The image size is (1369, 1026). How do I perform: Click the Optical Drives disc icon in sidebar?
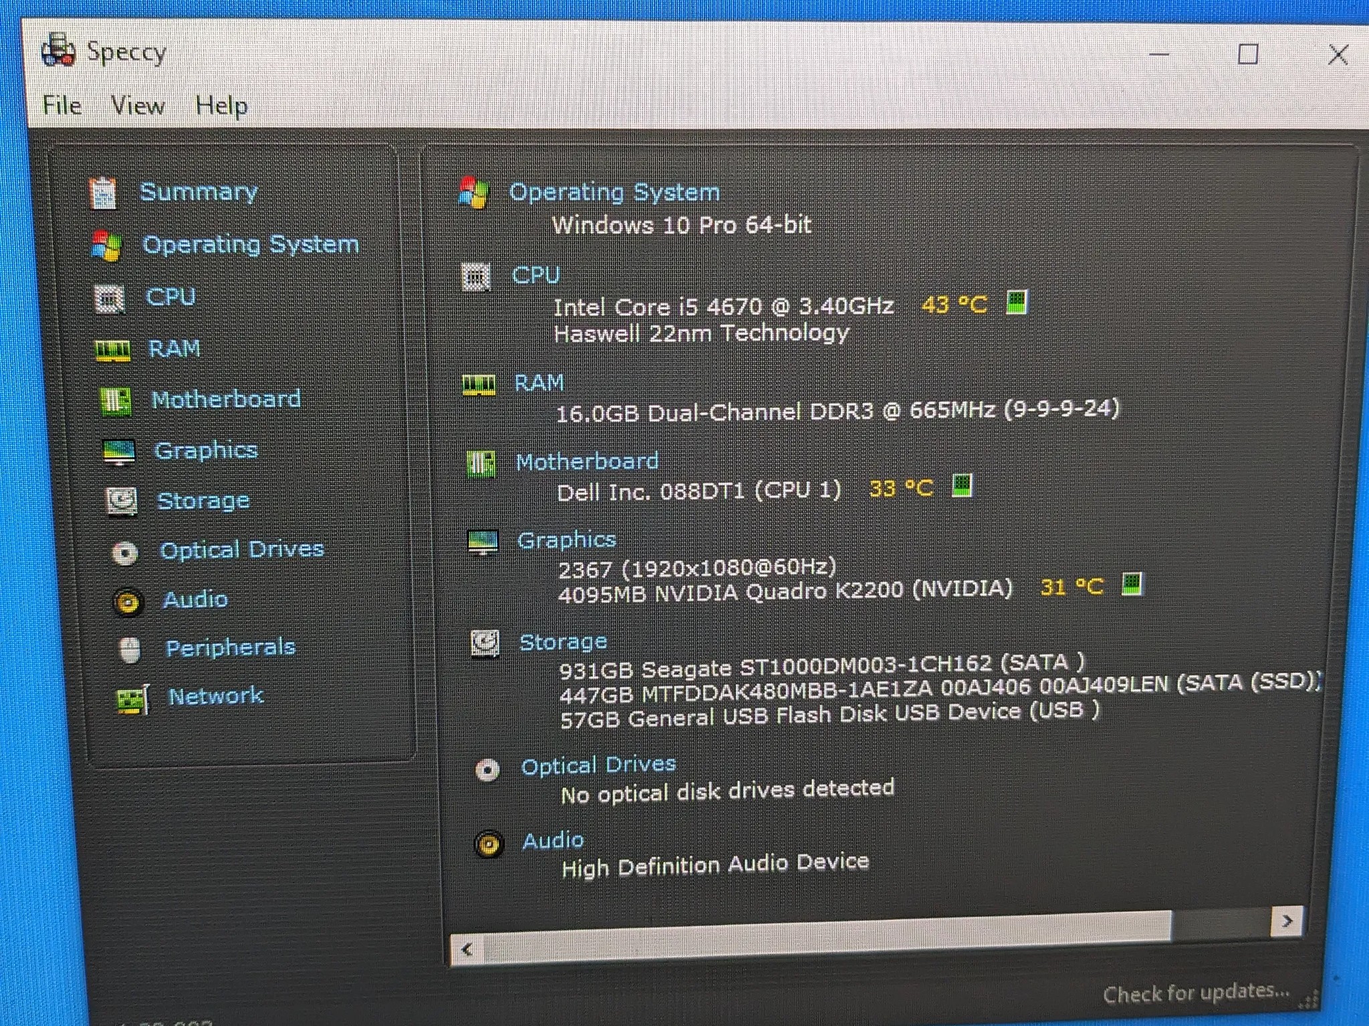[124, 552]
